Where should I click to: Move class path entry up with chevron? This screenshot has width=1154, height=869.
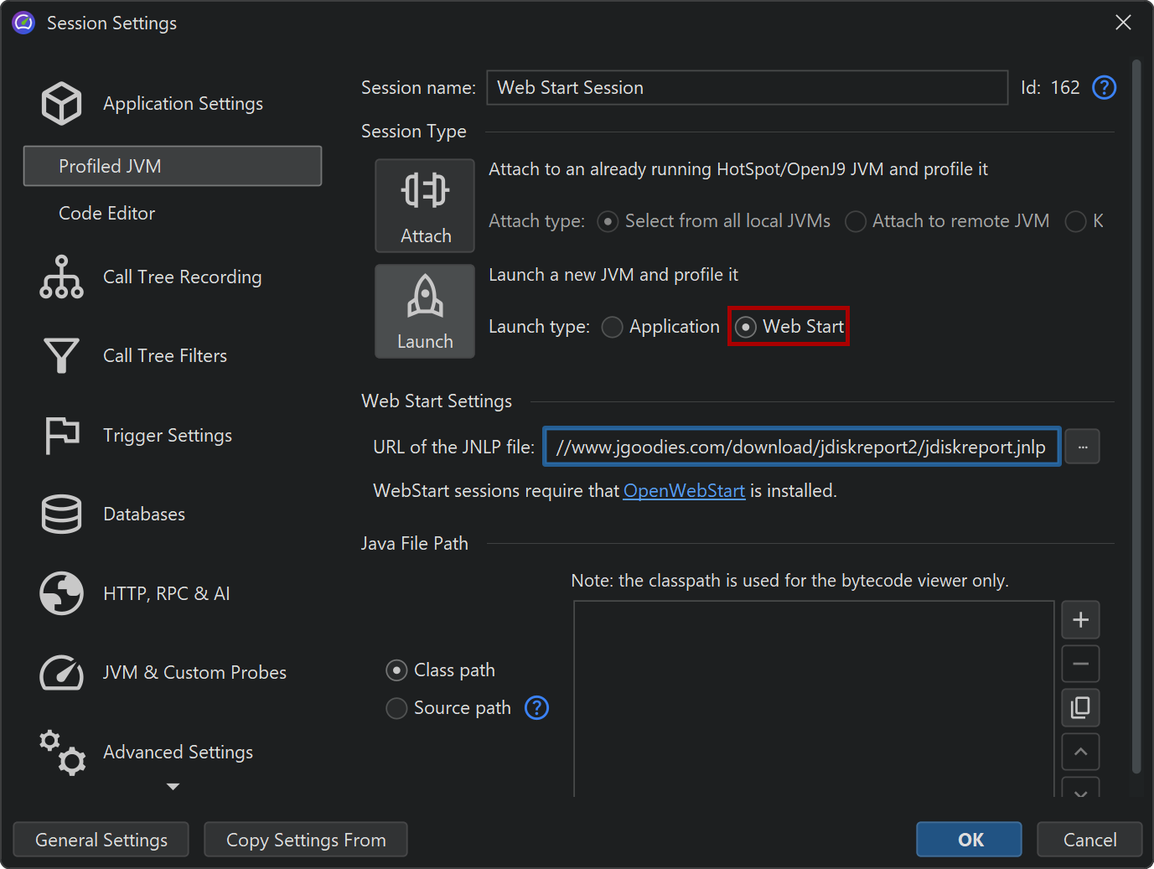click(x=1080, y=752)
